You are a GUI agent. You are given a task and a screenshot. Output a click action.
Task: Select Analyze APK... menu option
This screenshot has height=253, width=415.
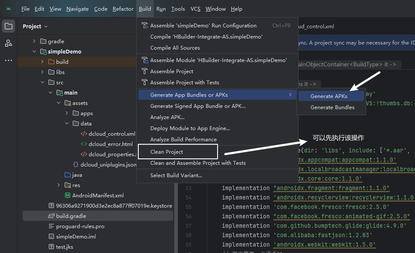(x=167, y=117)
